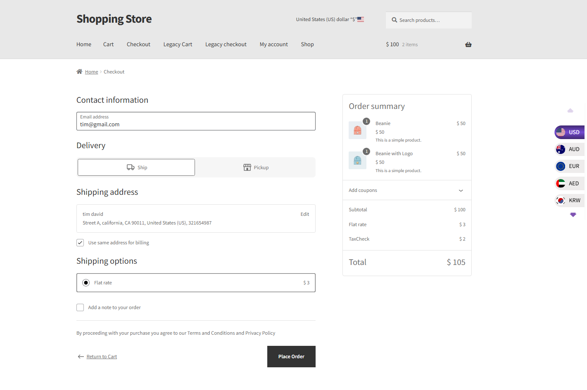Screen dimensions: 587x390
Task: Click the shopping basket icon in header
Action: [x=468, y=45]
